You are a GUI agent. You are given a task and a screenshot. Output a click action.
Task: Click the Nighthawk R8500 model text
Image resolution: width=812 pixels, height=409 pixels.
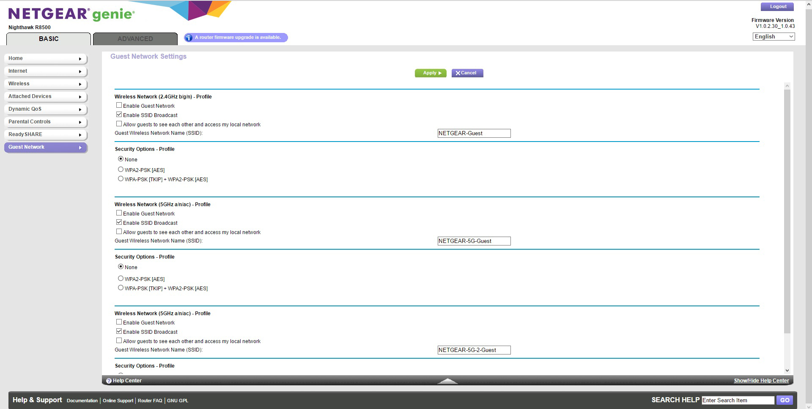[x=30, y=27]
